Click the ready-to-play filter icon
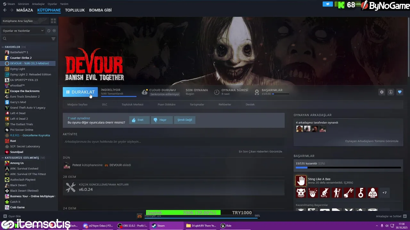 click(x=54, y=31)
